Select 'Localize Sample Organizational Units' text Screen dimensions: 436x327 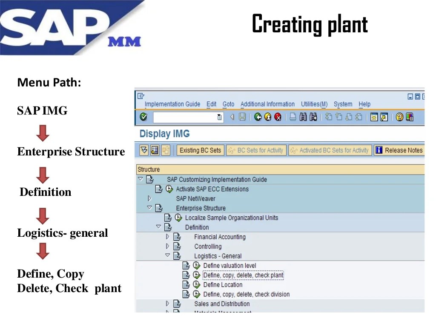coord(232,218)
